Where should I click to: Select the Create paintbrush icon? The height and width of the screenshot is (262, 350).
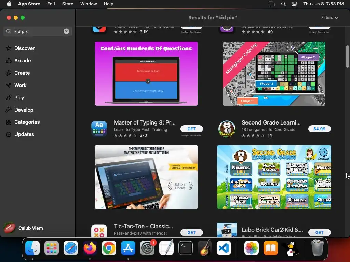(9, 73)
